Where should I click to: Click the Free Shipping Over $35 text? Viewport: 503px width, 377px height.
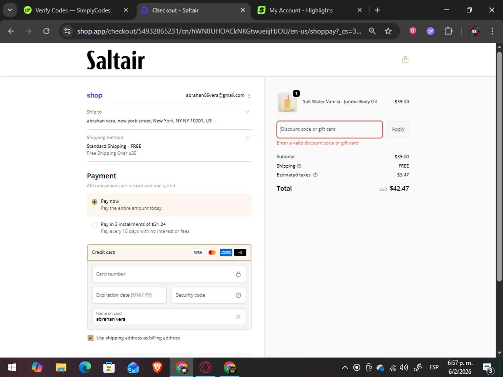point(112,153)
